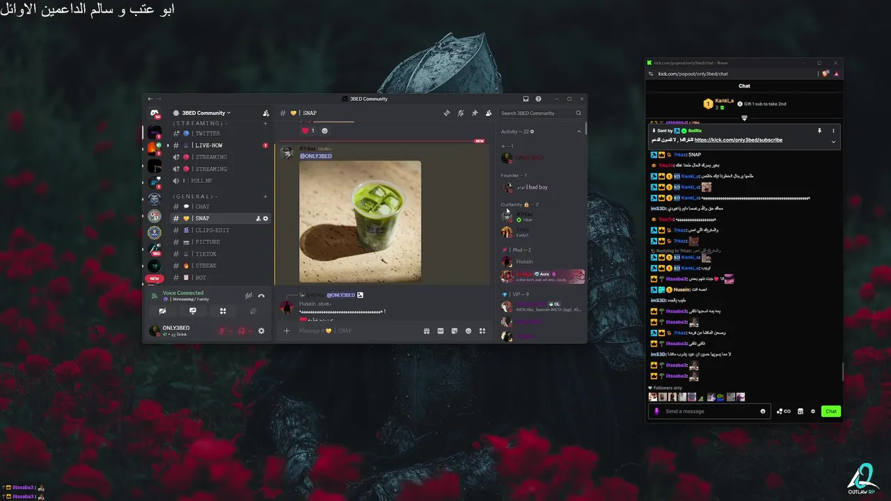This screenshot has width=891, height=501.
Task: Disconnect from voice call
Action: pos(262,296)
